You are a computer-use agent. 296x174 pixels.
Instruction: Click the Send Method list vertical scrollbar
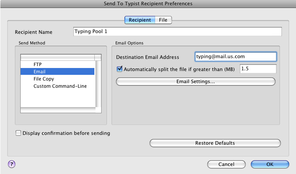[x=99, y=84]
